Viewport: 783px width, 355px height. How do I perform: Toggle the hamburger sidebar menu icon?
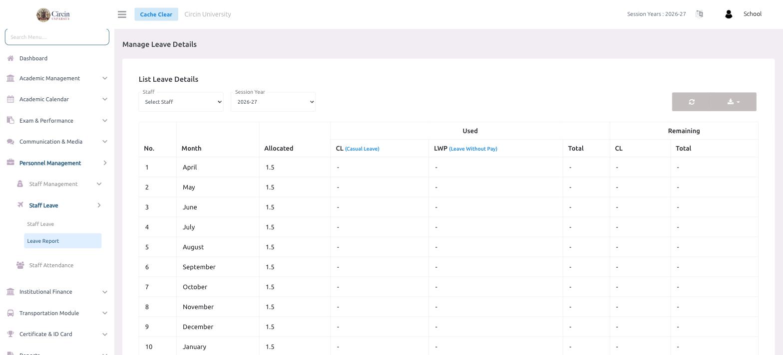122,14
